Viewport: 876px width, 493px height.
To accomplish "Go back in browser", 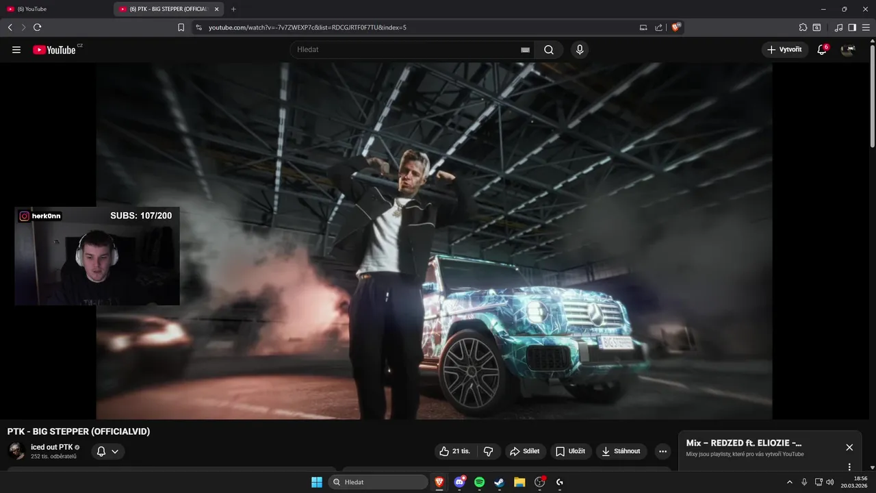I will (10, 27).
